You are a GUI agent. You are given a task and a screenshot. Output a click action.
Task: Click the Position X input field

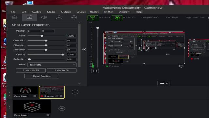click(34, 31)
